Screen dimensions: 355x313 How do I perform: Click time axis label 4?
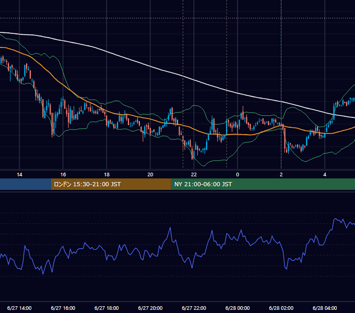(325, 175)
